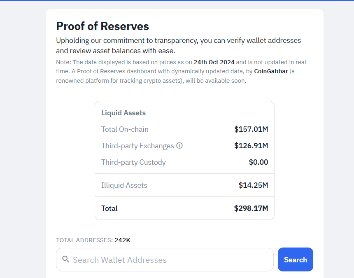
Task: Select the Proof of Reserves heading
Action: tap(102, 26)
